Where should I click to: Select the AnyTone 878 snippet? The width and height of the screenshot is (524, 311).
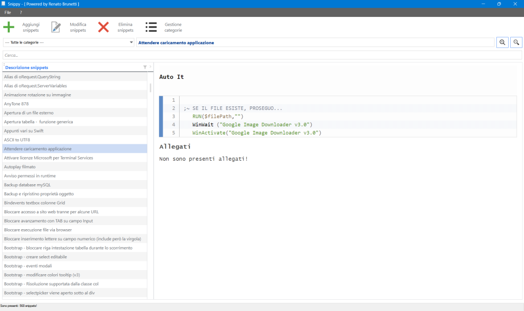click(x=16, y=104)
